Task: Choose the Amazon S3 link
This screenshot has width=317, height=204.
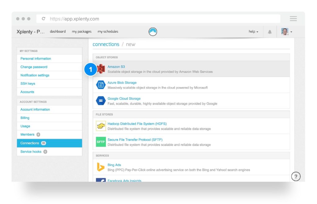Action: 116,67
